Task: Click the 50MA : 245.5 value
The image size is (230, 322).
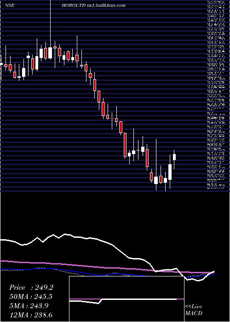Action: (31, 297)
